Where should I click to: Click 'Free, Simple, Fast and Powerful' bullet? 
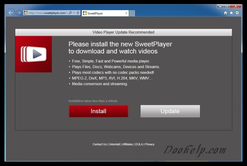click(x=111, y=61)
